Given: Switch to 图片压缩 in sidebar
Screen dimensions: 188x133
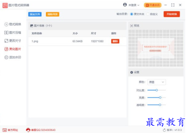Looking at the screenshot, I should [x=13, y=32].
